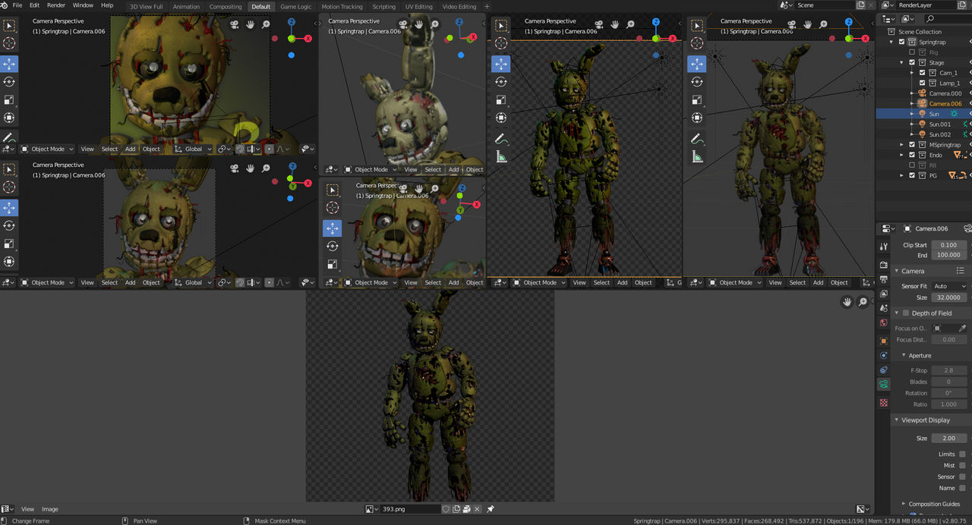Toggle the Springtrap collection checkbox
This screenshot has height=525, width=972.
[x=902, y=42]
